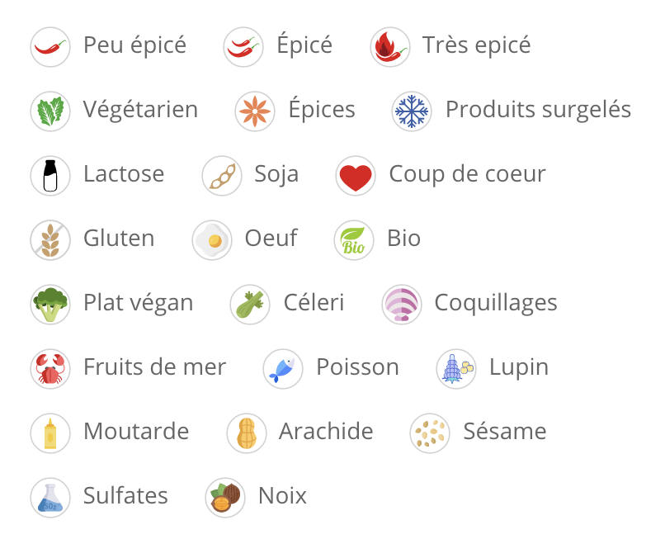Select the Gluten text label

[x=119, y=239]
